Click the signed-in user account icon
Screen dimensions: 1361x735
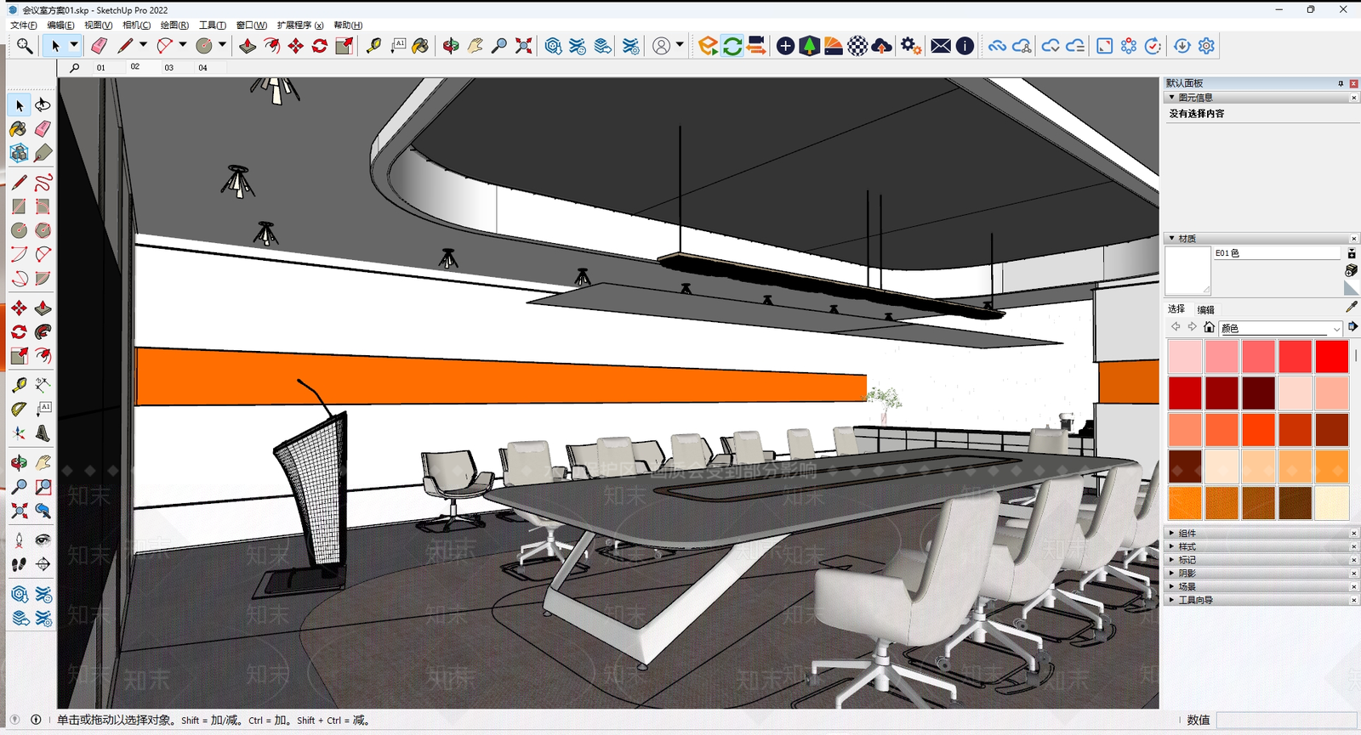(x=661, y=46)
